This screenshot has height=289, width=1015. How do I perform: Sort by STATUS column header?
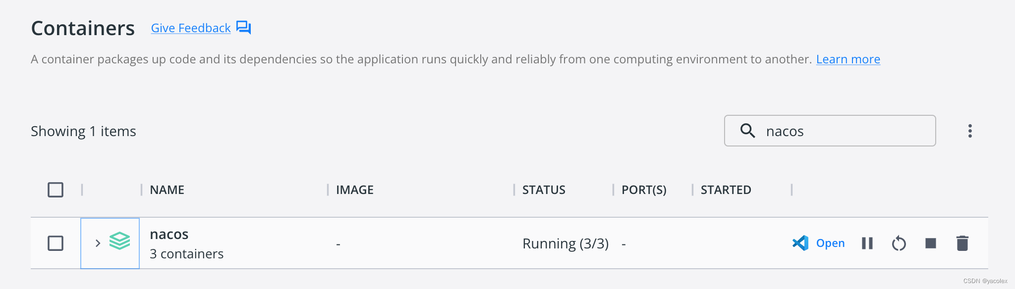543,190
